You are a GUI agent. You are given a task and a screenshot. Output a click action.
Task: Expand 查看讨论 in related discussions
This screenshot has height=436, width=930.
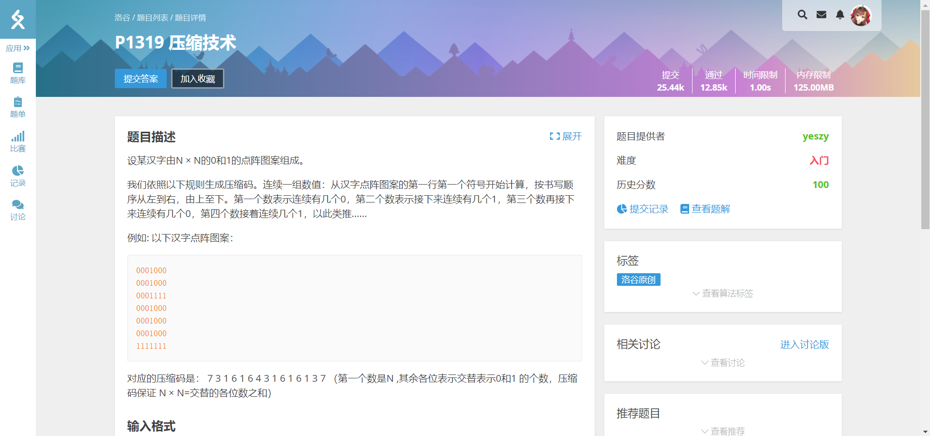[723, 363]
